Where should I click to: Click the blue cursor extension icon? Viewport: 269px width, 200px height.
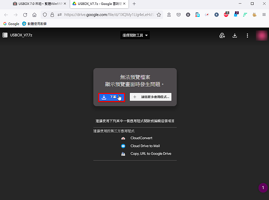point(216,15)
